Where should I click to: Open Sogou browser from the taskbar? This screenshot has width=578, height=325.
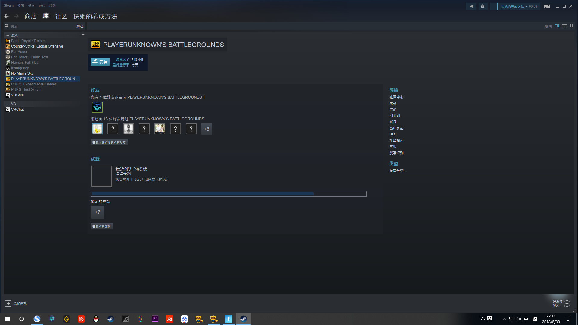[37, 319]
